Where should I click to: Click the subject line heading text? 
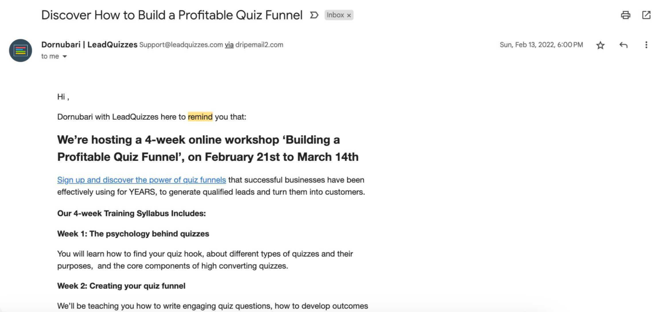[x=171, y=15]
